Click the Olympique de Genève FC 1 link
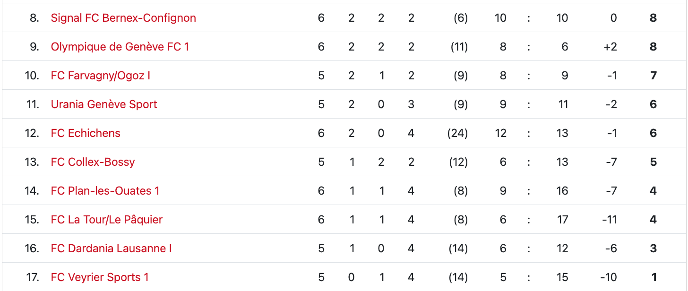This screenshot has width=688, height=291. [x=120, y=47]
